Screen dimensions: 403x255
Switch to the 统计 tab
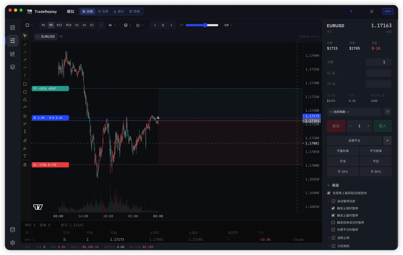point(119,12)
